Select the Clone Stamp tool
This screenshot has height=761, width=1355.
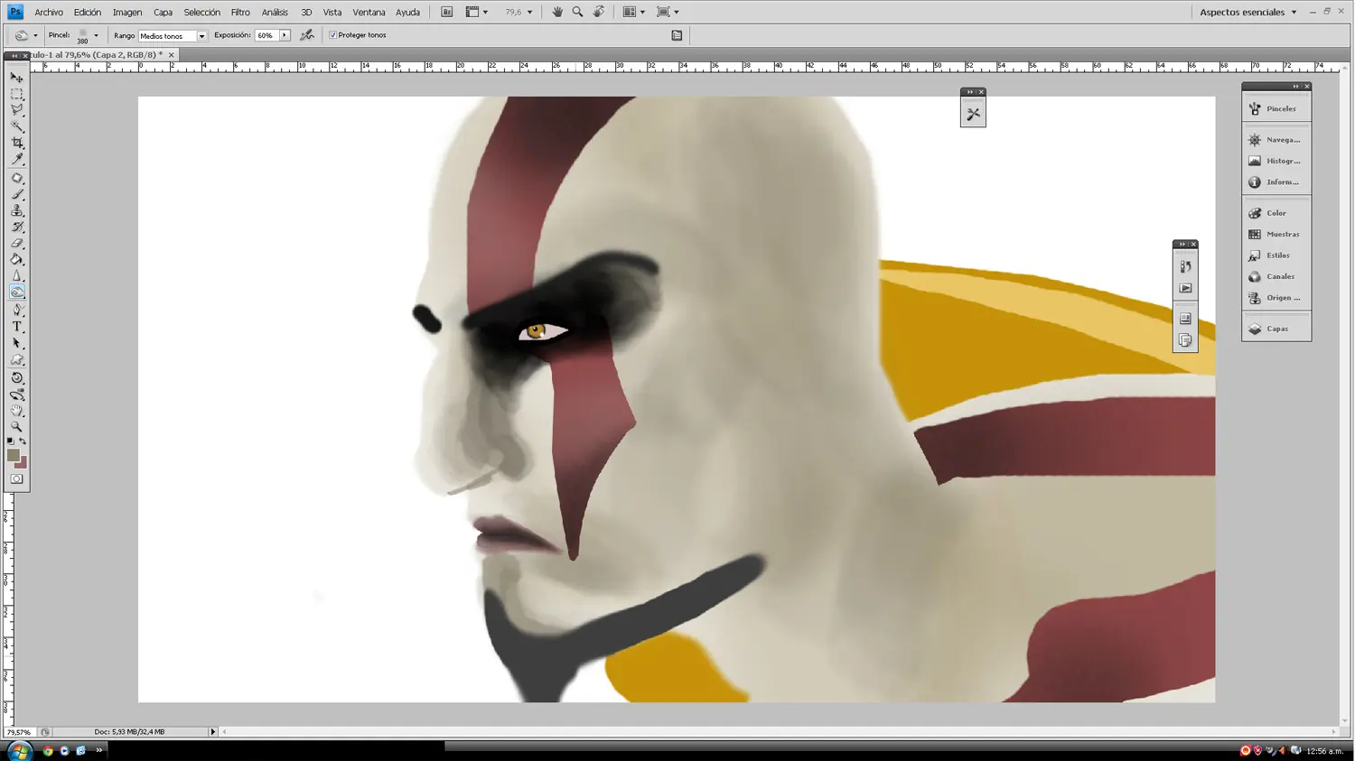point(16,210)
